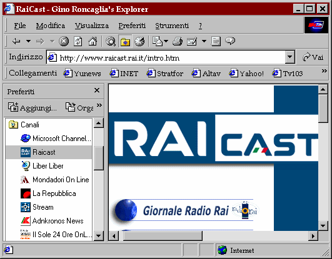The height and width of the screenshot is (259, 332).
Task: Click the Internet zone globe icon
Action: (x=222, y=250)
